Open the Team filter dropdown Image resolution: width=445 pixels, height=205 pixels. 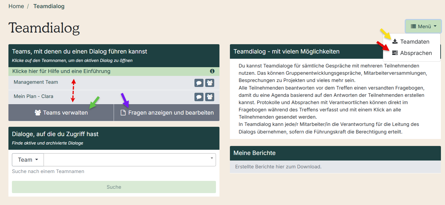tap(28, 160)
